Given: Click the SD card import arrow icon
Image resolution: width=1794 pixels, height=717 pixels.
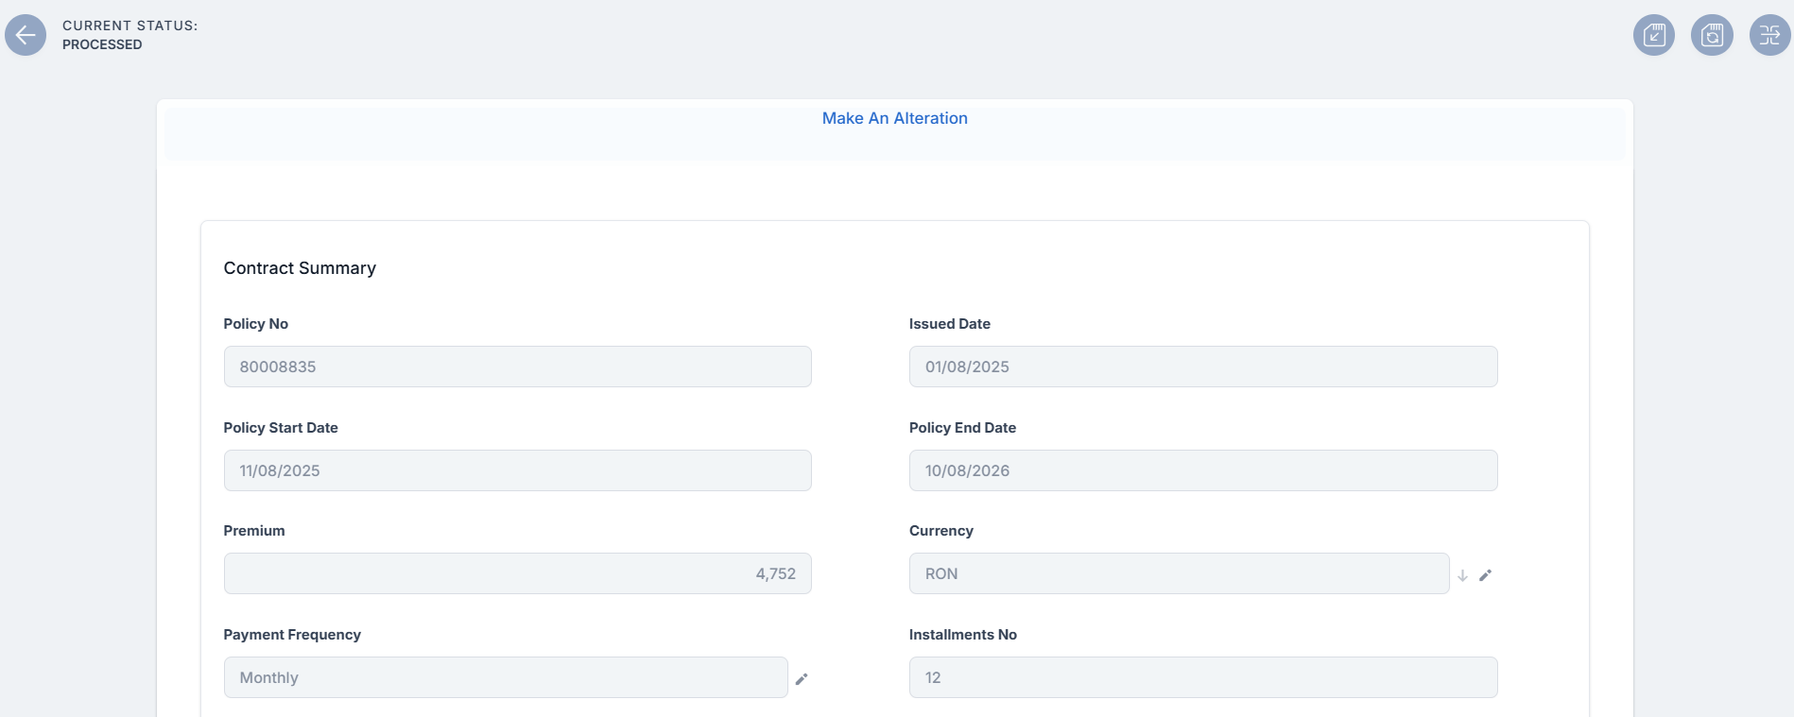Looking at the screenshot, I should [x=1654, y=36].
